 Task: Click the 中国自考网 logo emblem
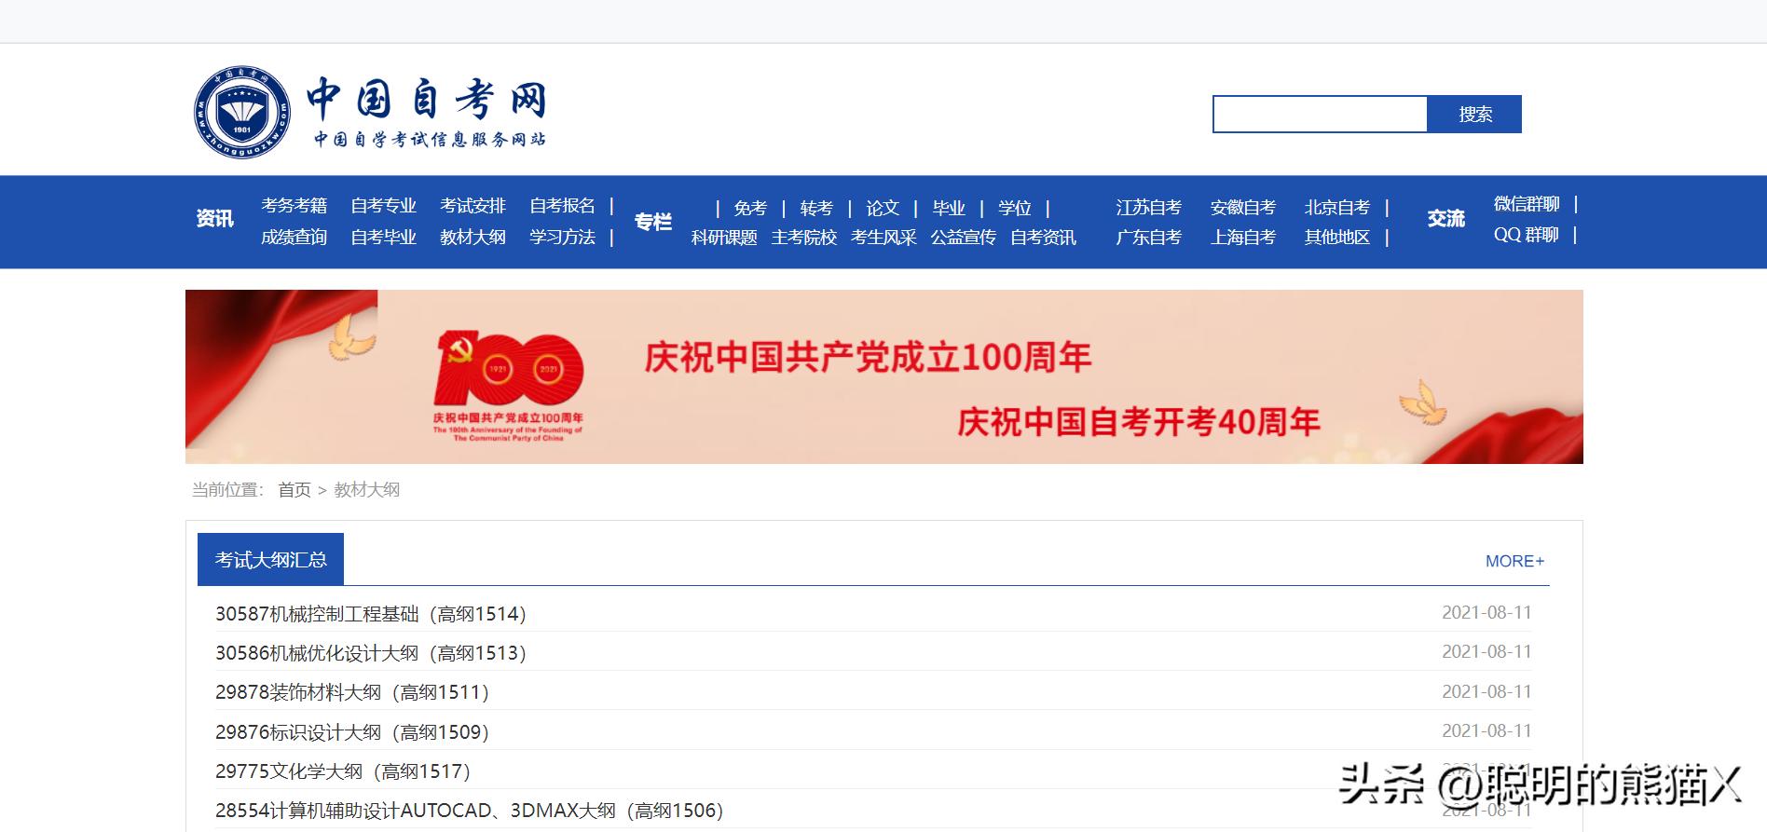pos(241,112)
